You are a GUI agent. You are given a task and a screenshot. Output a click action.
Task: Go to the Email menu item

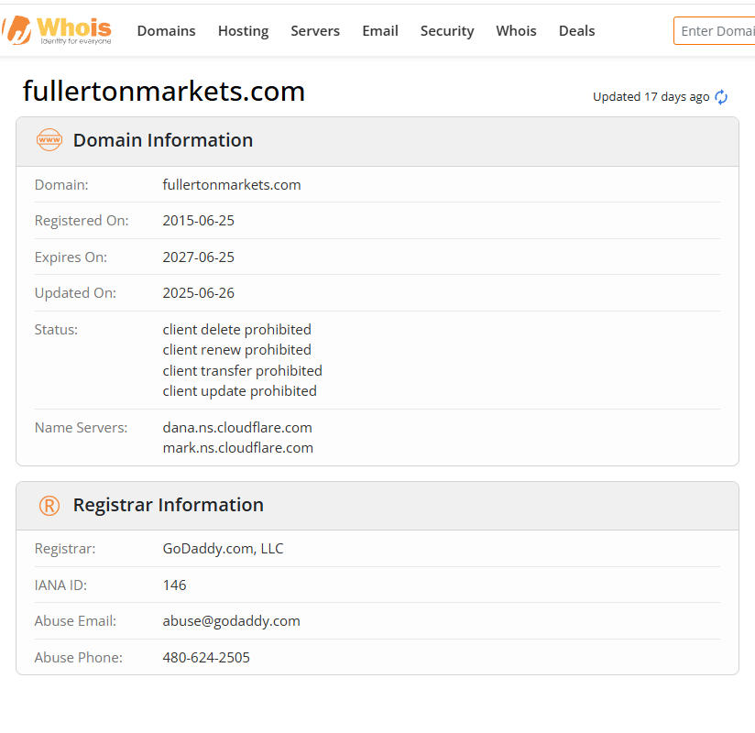(379, 31)
